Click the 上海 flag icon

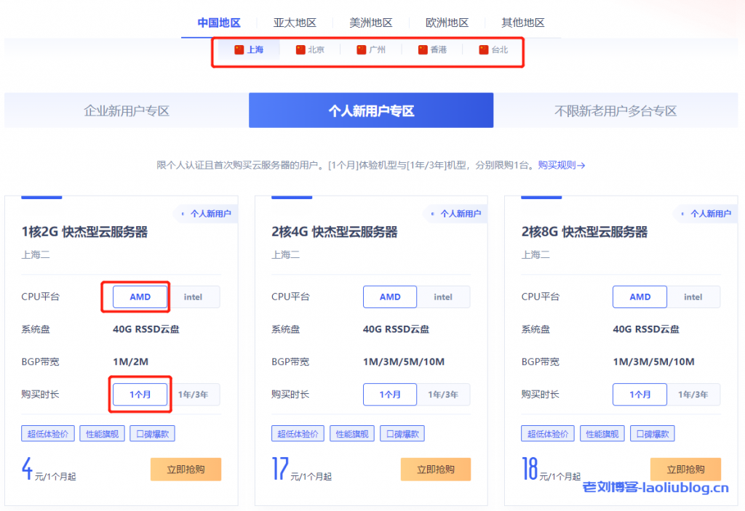pyautogui.click(x=239, y=49)
